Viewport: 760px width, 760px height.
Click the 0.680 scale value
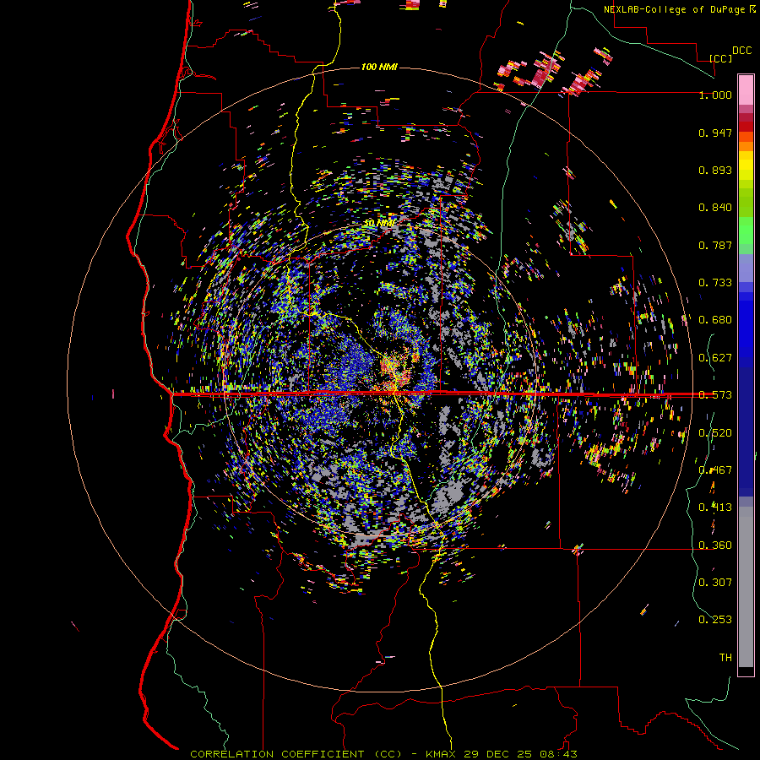tap(715, 320)
